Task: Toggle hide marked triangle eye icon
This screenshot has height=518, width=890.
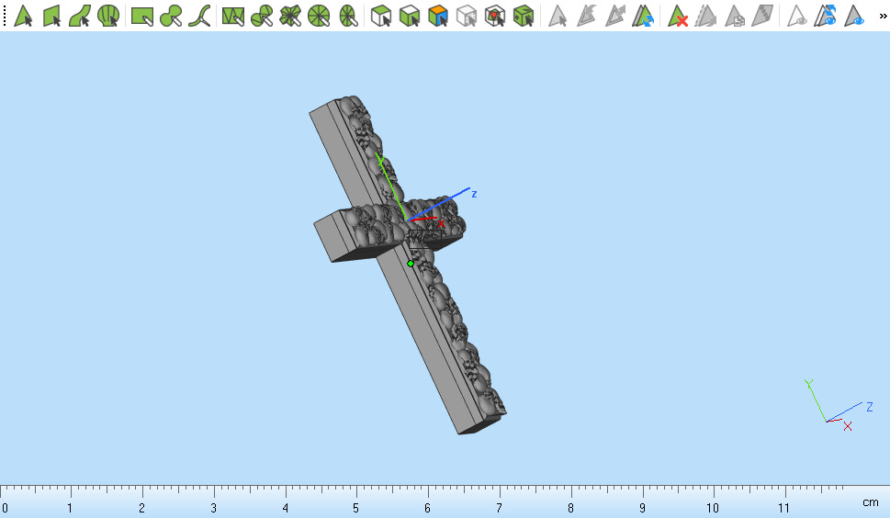Action: (797, 16)
